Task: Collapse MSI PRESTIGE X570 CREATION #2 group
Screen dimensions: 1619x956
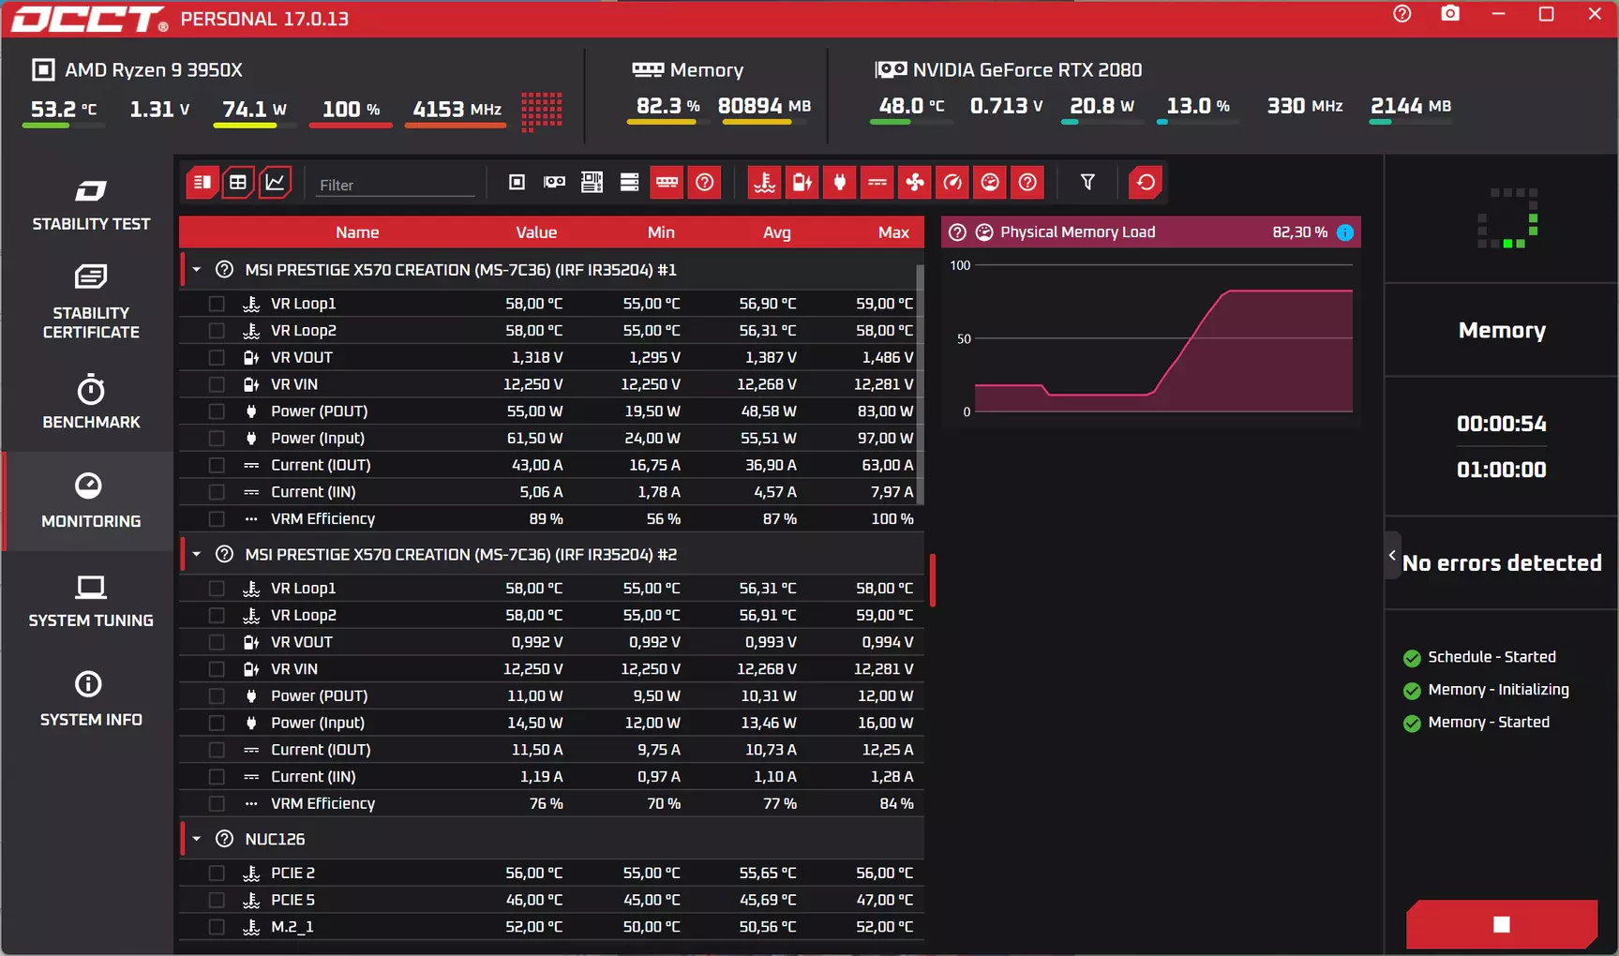Action: tap(197, 555)
